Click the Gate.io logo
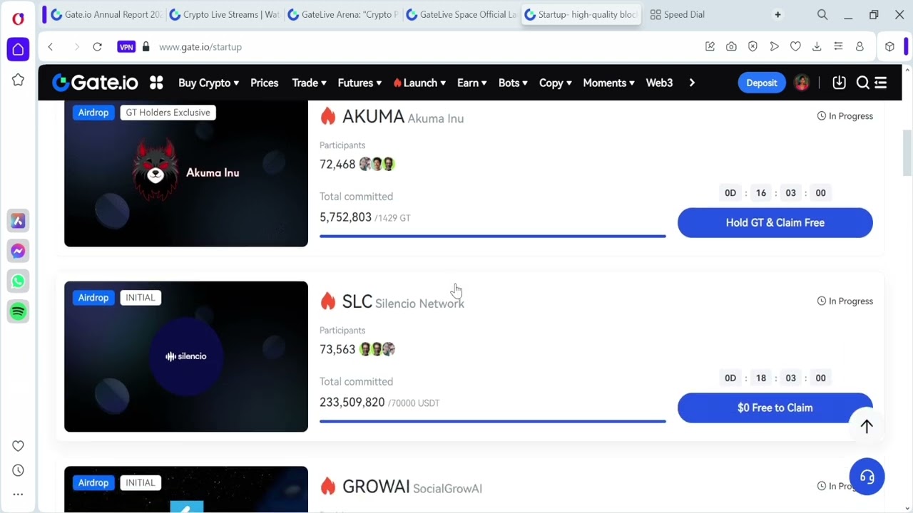This screenshot has width=913, height=513. (95, 83)
